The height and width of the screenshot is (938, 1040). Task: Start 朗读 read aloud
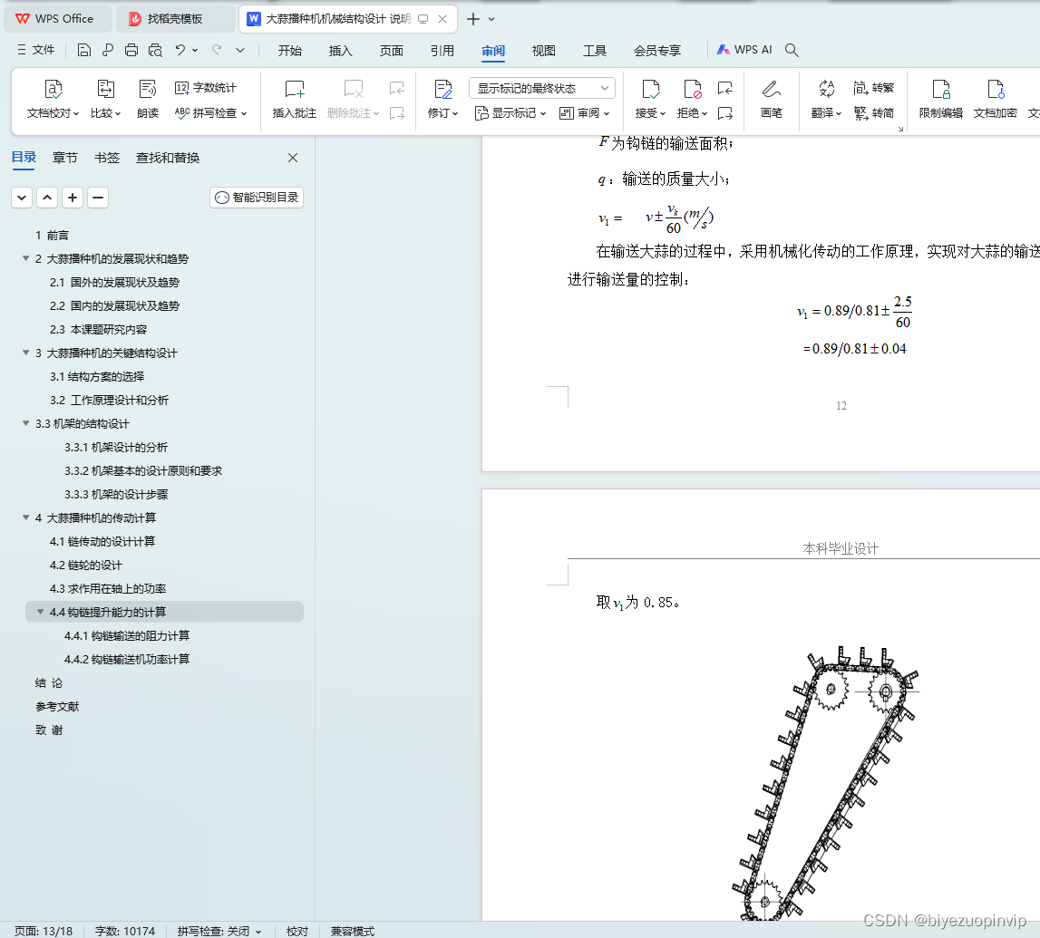(x=147, y=100)
